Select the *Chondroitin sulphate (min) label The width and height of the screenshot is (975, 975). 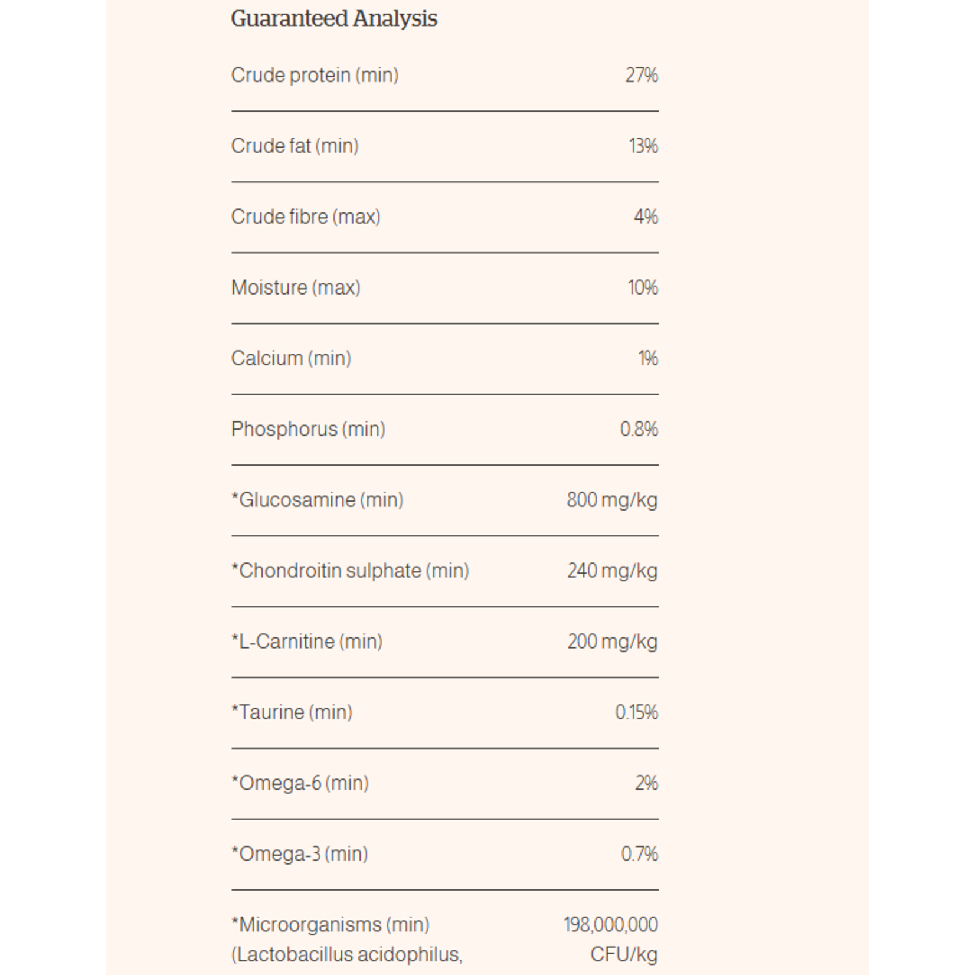[351, 571]
